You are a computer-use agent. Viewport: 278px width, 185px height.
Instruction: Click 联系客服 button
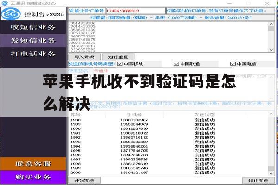coord(33,164)
